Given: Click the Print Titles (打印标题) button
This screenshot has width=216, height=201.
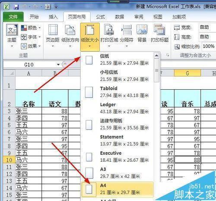Looking at the screenshot, I should [159, 33].
